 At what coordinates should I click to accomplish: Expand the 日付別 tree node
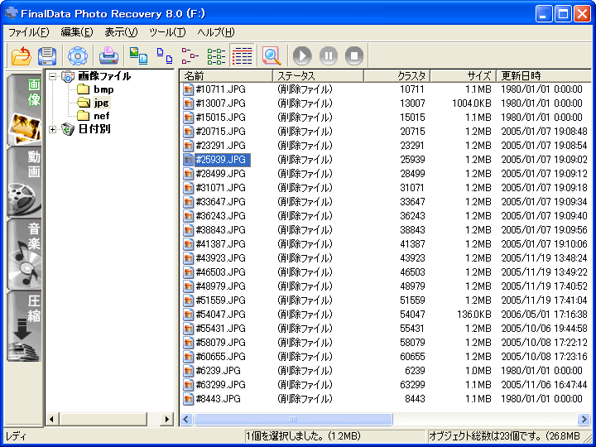pyautogui.click(x=52, y=130)
